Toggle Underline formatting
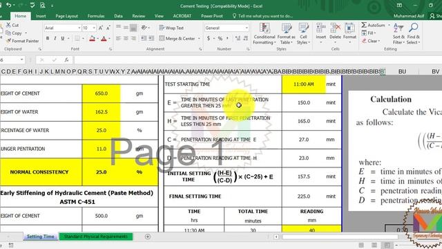 62,39
